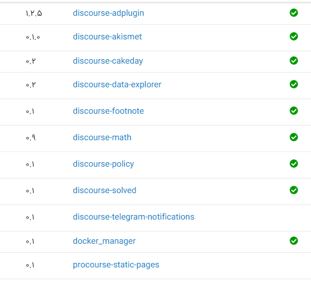Screen dimensions: 311x286
Task: Click the green checkmark for discourse-adplugin
Action: 294,13
